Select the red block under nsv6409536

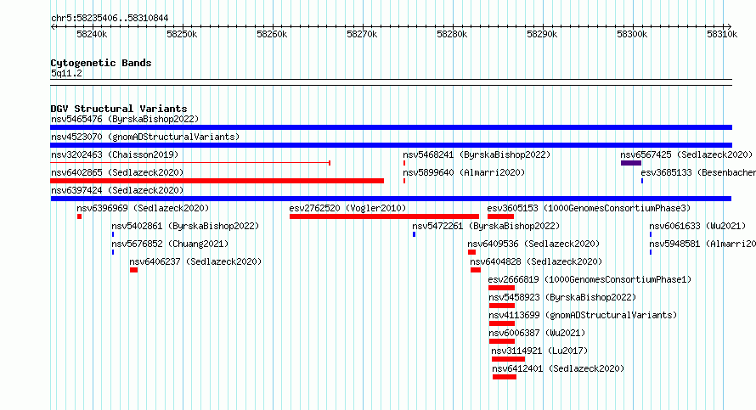(x=472, y=252)
